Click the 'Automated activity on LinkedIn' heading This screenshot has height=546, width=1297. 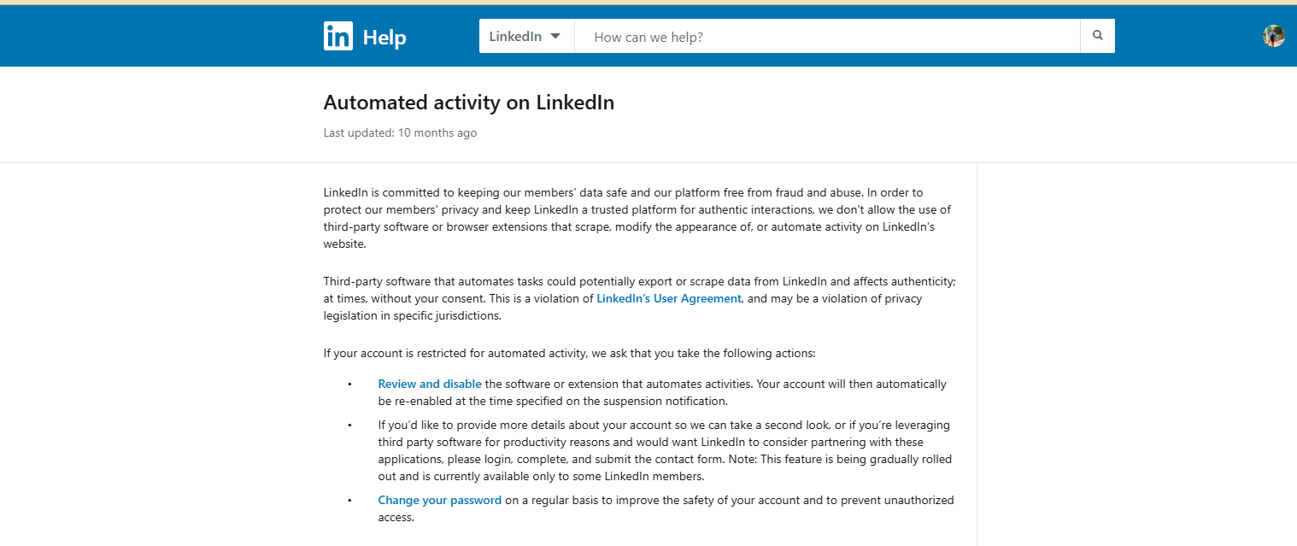coord(468,103)
